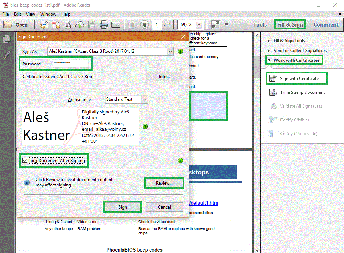Click the Review... button

tap(164, 183)
